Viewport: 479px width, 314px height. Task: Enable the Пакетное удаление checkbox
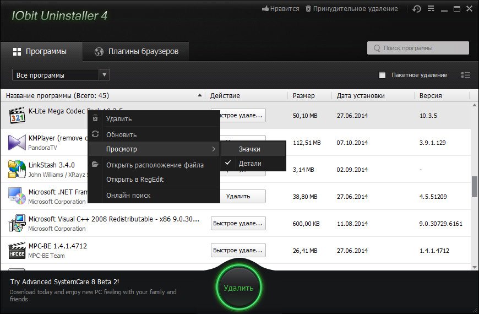[382, 75]
